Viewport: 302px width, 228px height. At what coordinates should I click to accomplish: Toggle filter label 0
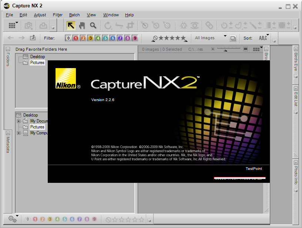[x=68, y=38]
